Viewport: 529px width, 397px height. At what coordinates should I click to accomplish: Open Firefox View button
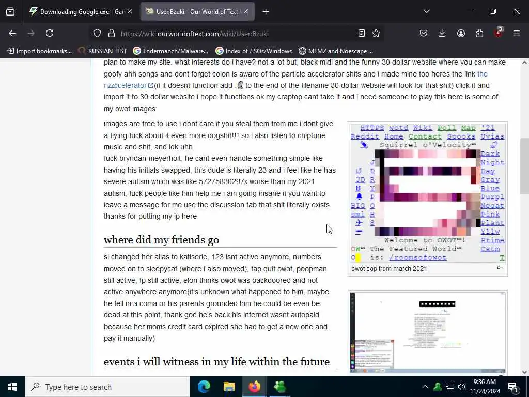(10, 12)
